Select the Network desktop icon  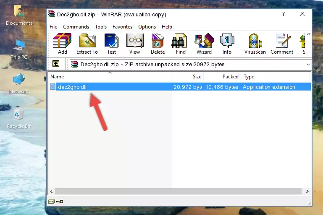pos(19,84)
